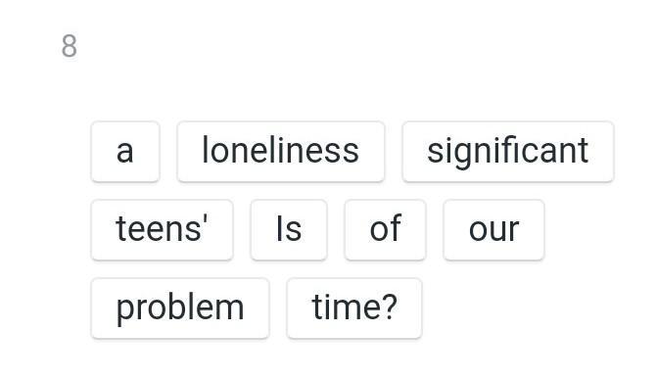Select the noun tile "problem"
This screenshot has height=379, width=657.
(x=180, y=308)
